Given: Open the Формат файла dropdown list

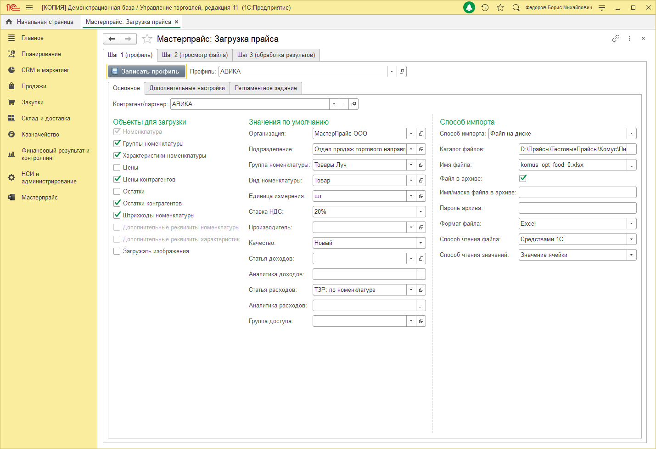Looking at the screenshot, I should click(x=631, y=224).
